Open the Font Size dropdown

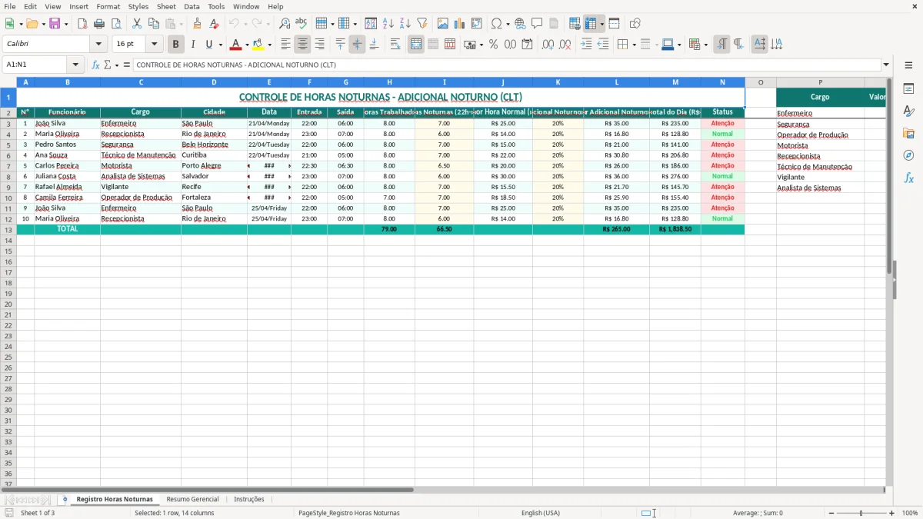point(154,45)
